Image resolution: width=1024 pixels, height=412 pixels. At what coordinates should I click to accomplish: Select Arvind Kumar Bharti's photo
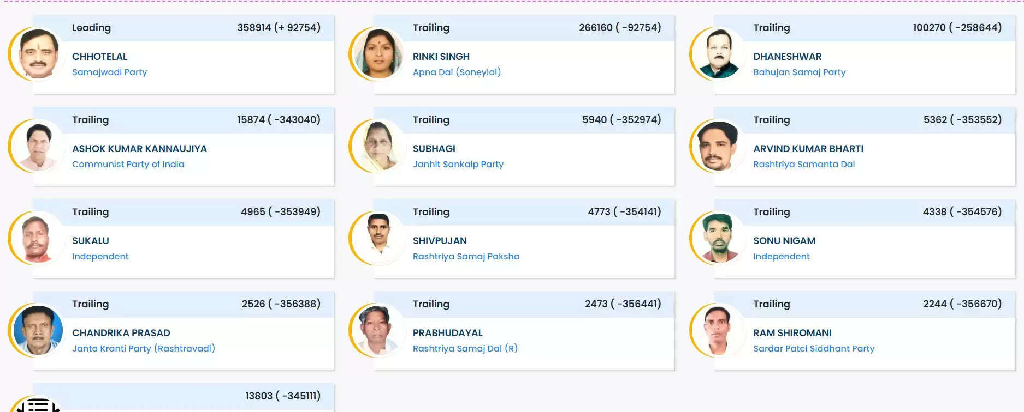[x=718, y=147]
